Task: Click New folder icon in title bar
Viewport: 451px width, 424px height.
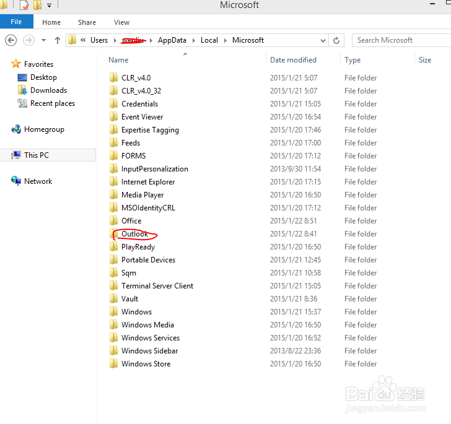Action: click(38, 5)
